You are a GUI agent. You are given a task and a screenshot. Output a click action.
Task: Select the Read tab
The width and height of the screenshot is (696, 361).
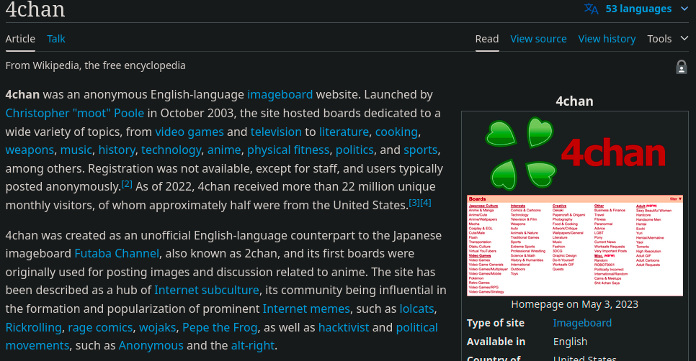pyautogui.click(x=487, y=39)
